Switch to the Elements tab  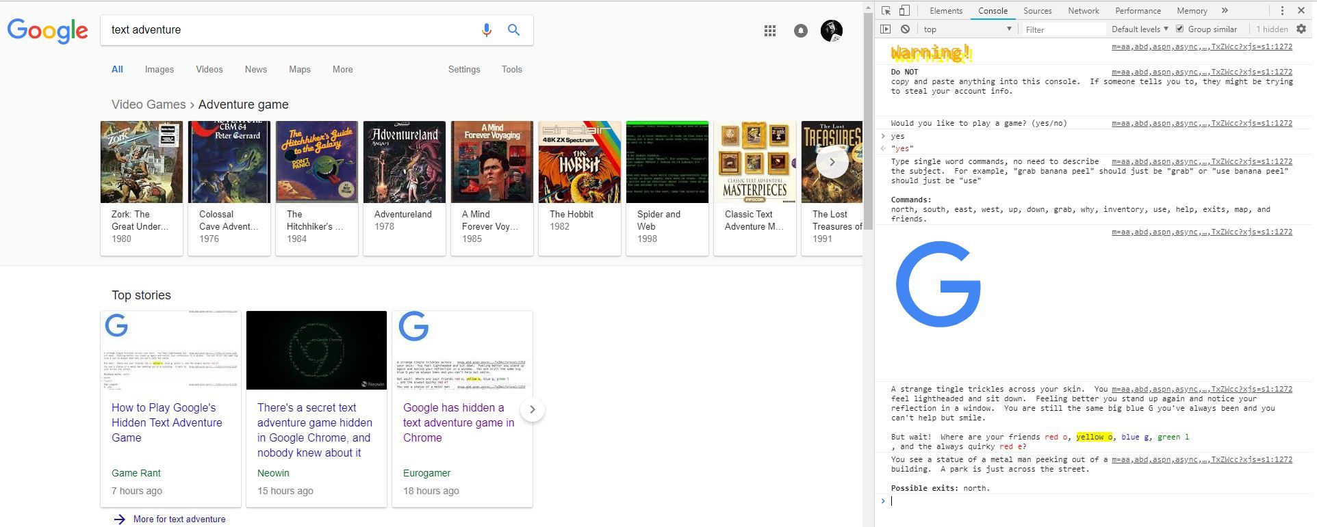pos(946,10)
